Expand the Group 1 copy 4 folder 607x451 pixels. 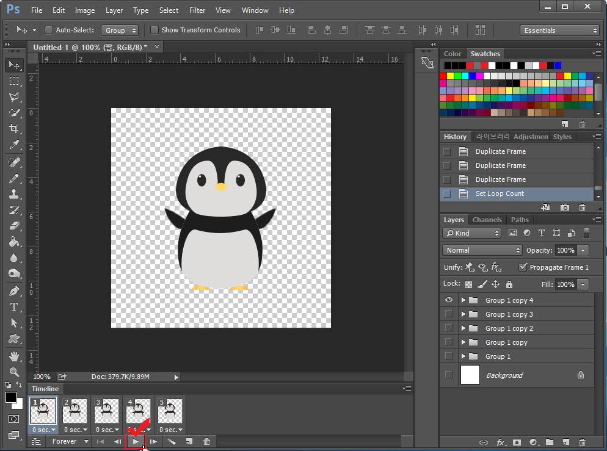coord(463,300)
